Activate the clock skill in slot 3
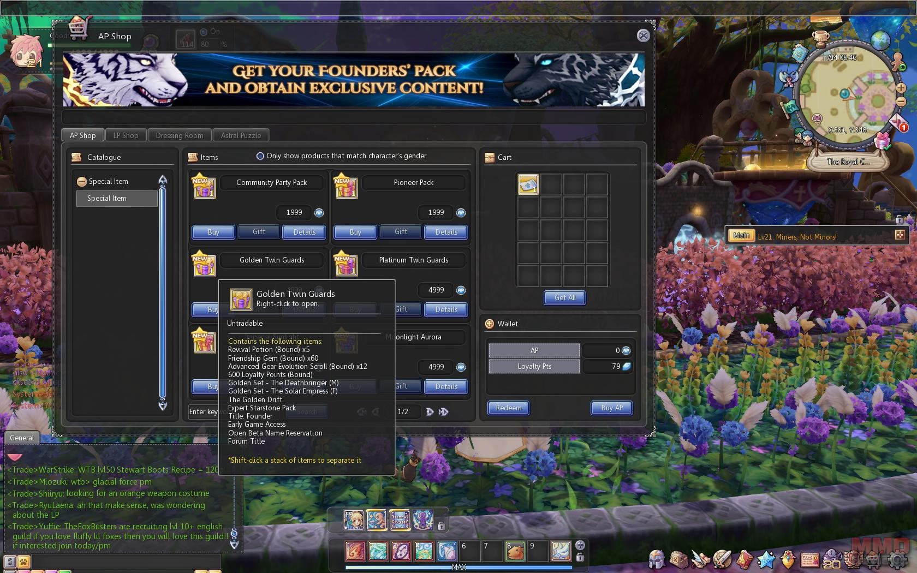Viewport: 917px width, 573px height. (x=401, y=551)
